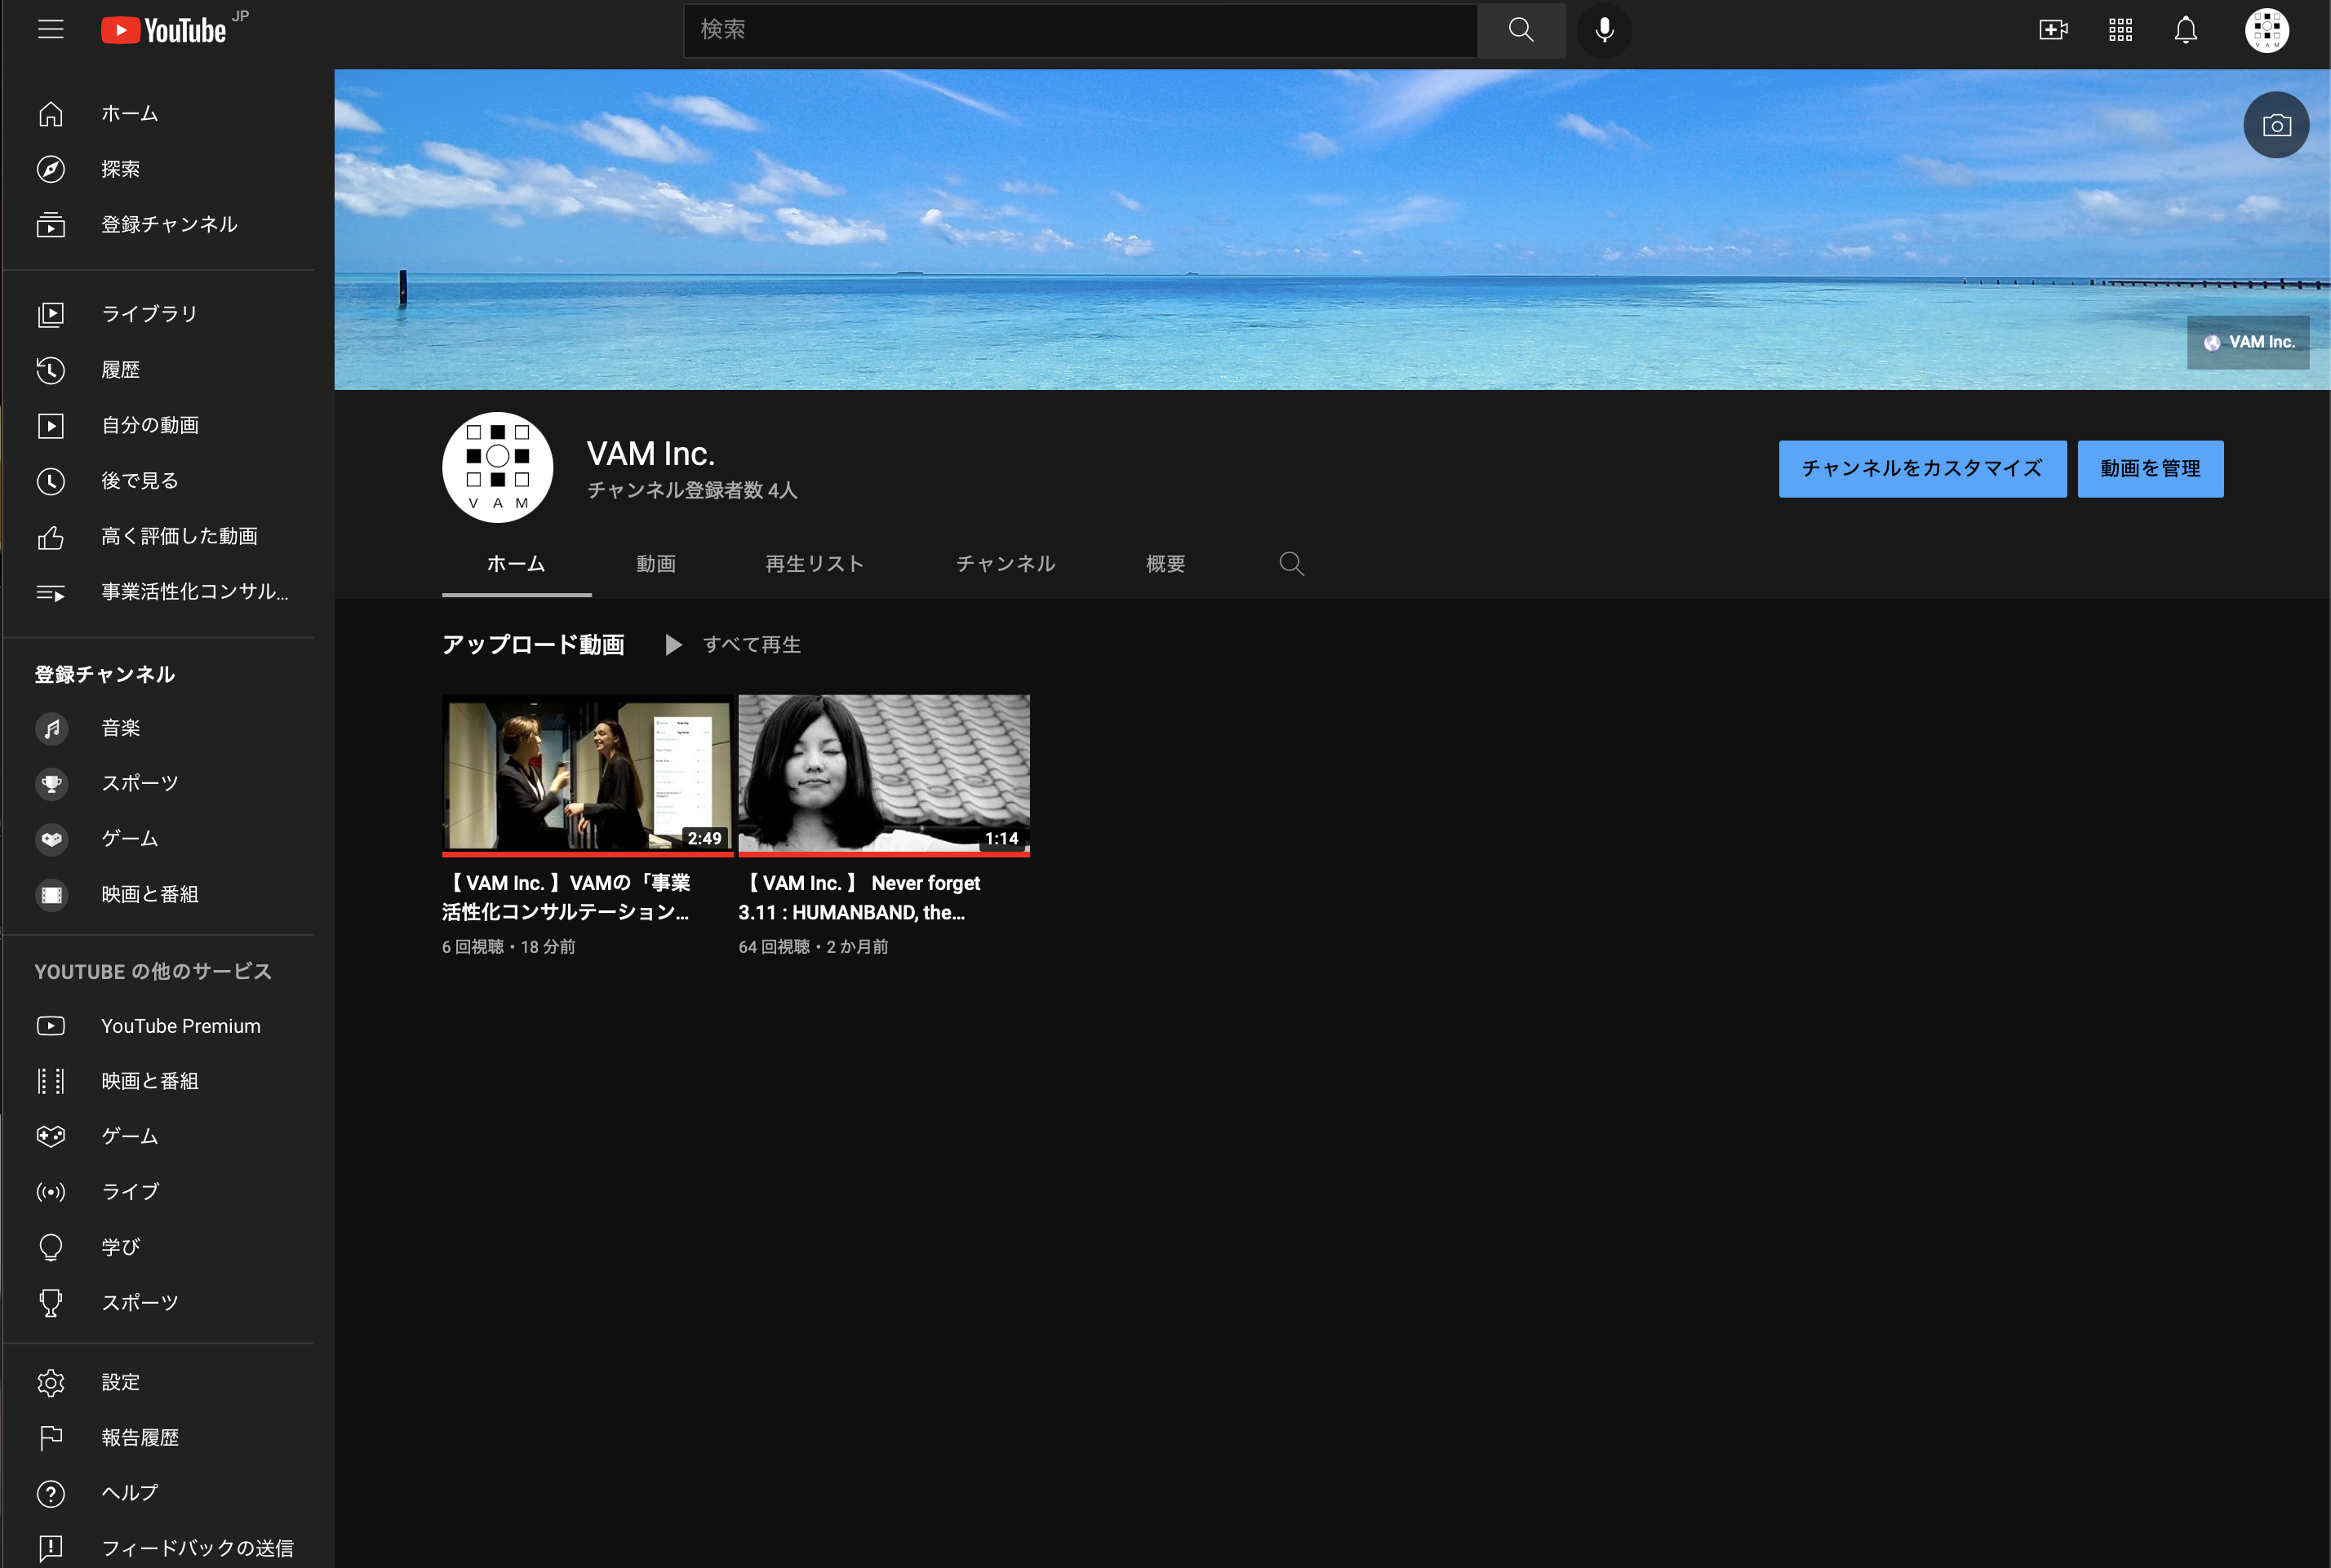Open the 1:14 video thumbnail

[885, 775]
